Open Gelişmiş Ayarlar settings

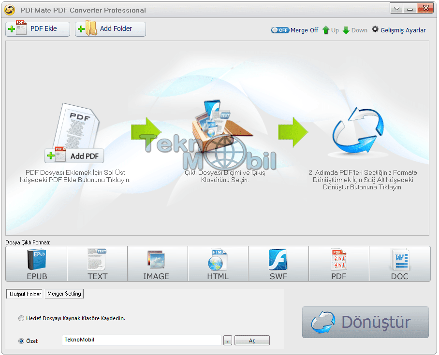point(399,30)
